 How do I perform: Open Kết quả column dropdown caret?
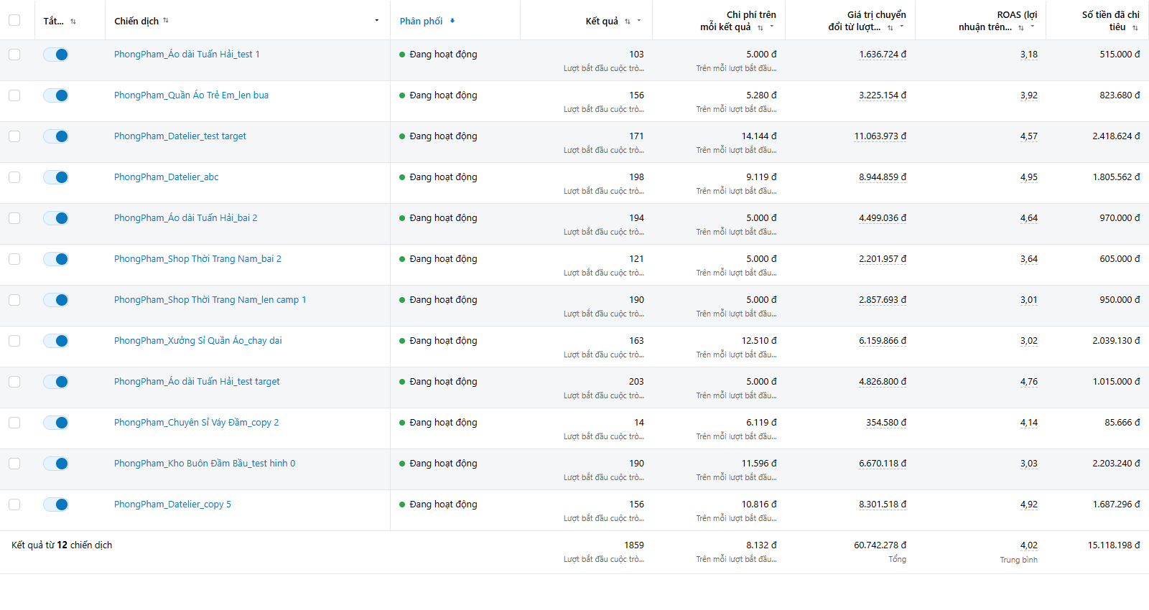(x=639, y=21)
